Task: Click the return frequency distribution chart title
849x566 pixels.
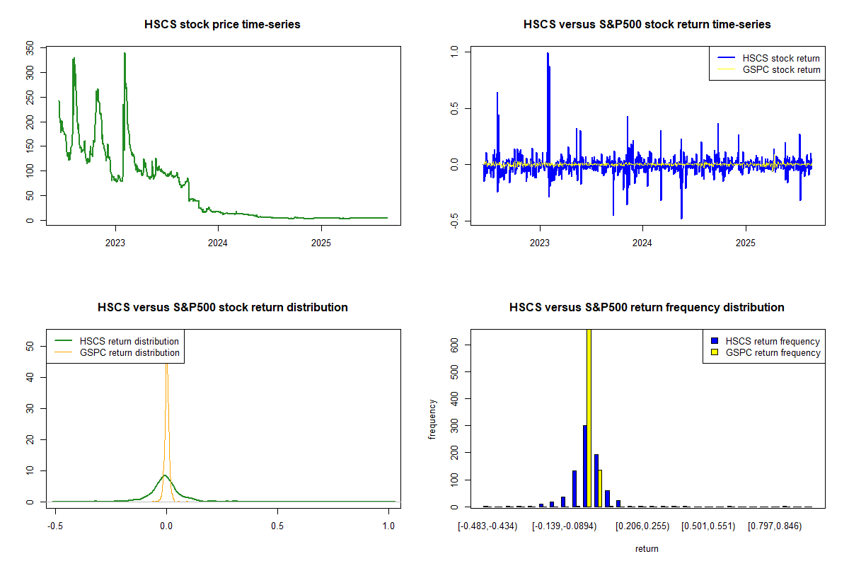Action: click(647, 308)
